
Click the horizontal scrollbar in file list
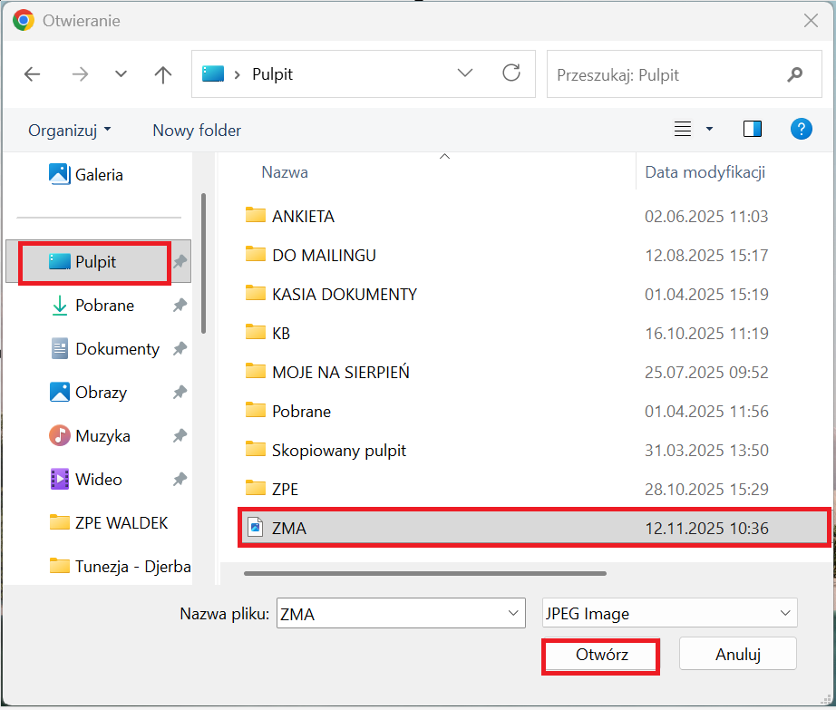424,573
